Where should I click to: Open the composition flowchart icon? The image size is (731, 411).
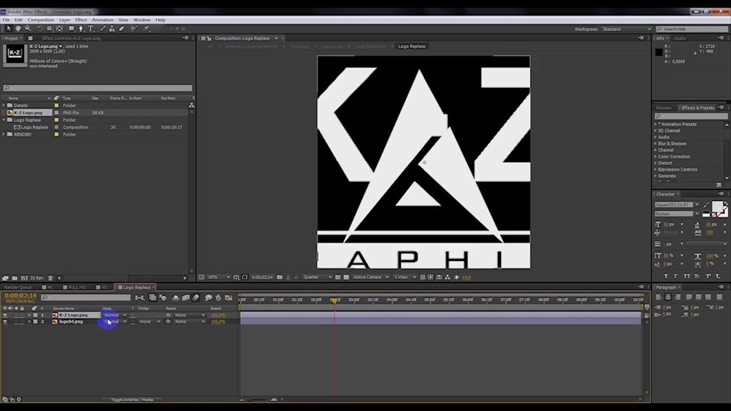pyautogui.click(x=447, y=277)
